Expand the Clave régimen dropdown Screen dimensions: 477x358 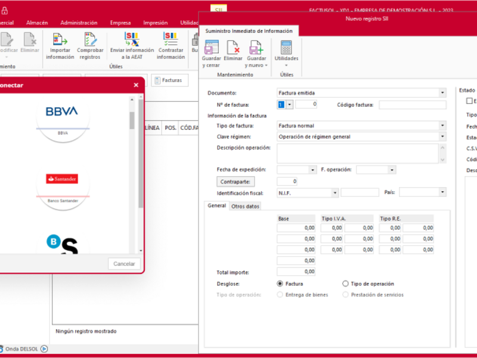click(x=442, y=137)
